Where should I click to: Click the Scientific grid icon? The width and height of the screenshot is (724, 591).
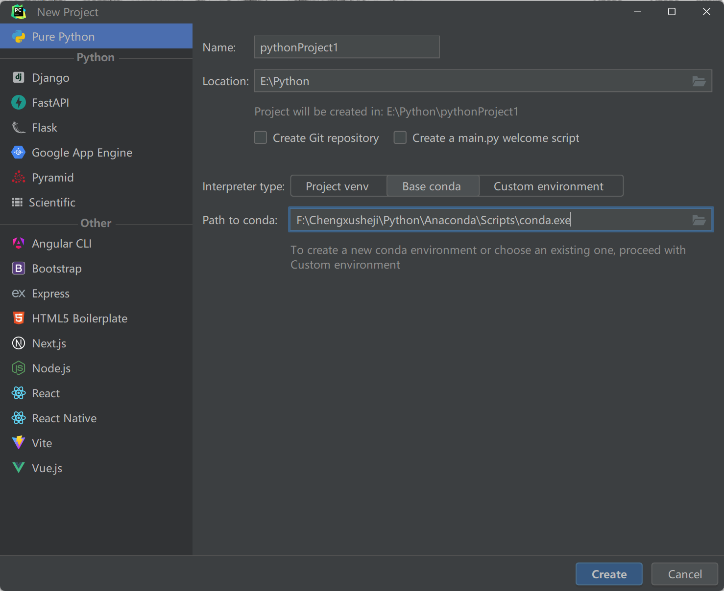click(x=17, y=202)
